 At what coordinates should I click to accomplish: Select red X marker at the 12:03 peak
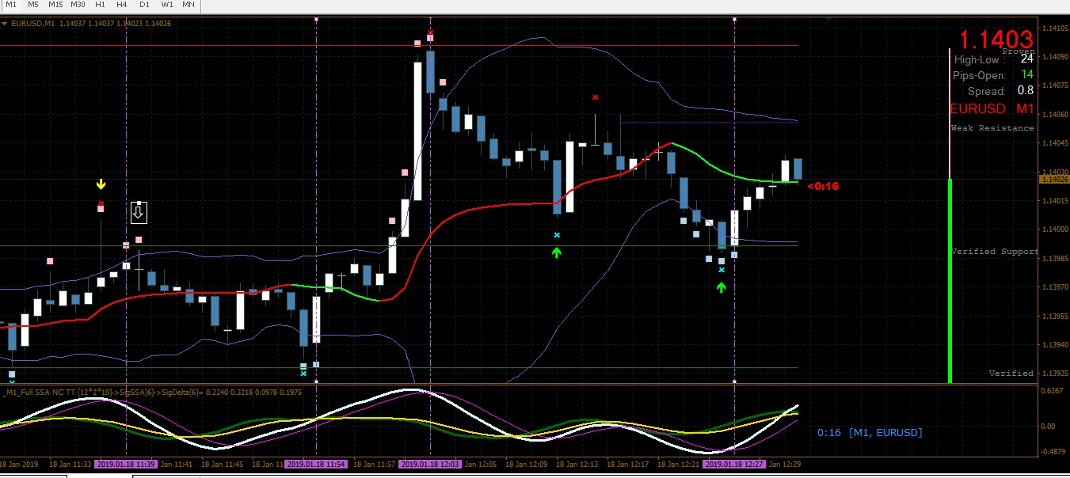(430, 33)
